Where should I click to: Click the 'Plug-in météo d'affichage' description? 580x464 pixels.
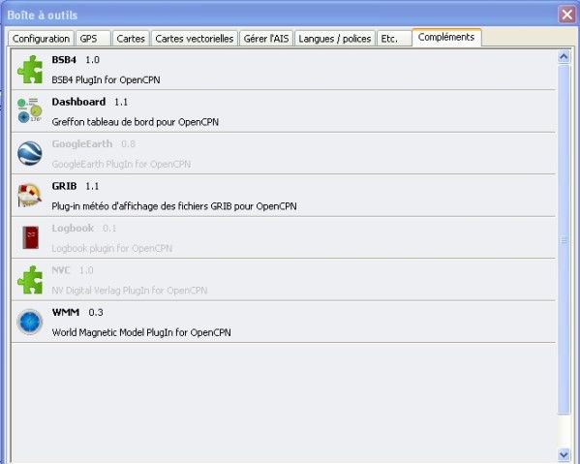[x=174, y=206]
